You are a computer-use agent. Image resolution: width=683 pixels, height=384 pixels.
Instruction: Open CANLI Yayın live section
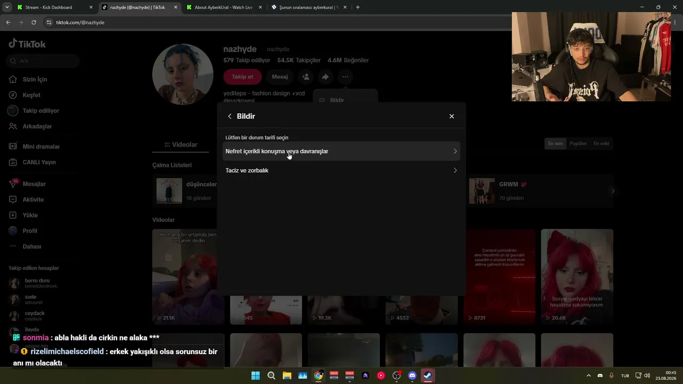39,162
